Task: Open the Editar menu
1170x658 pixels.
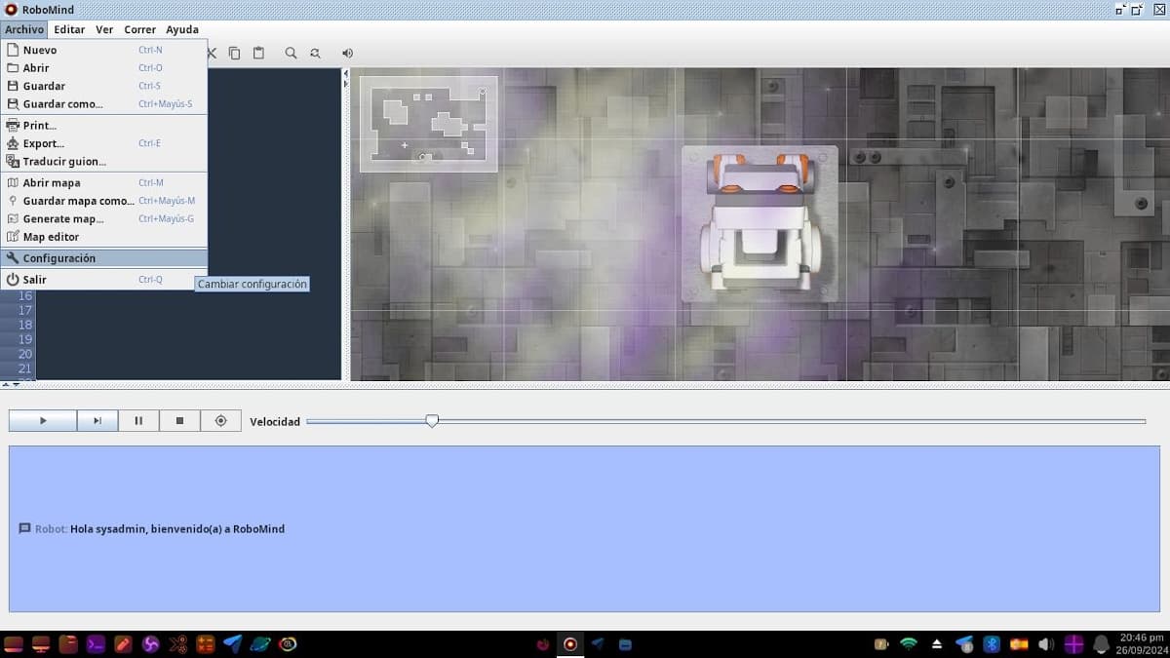Action: (69, 30)
